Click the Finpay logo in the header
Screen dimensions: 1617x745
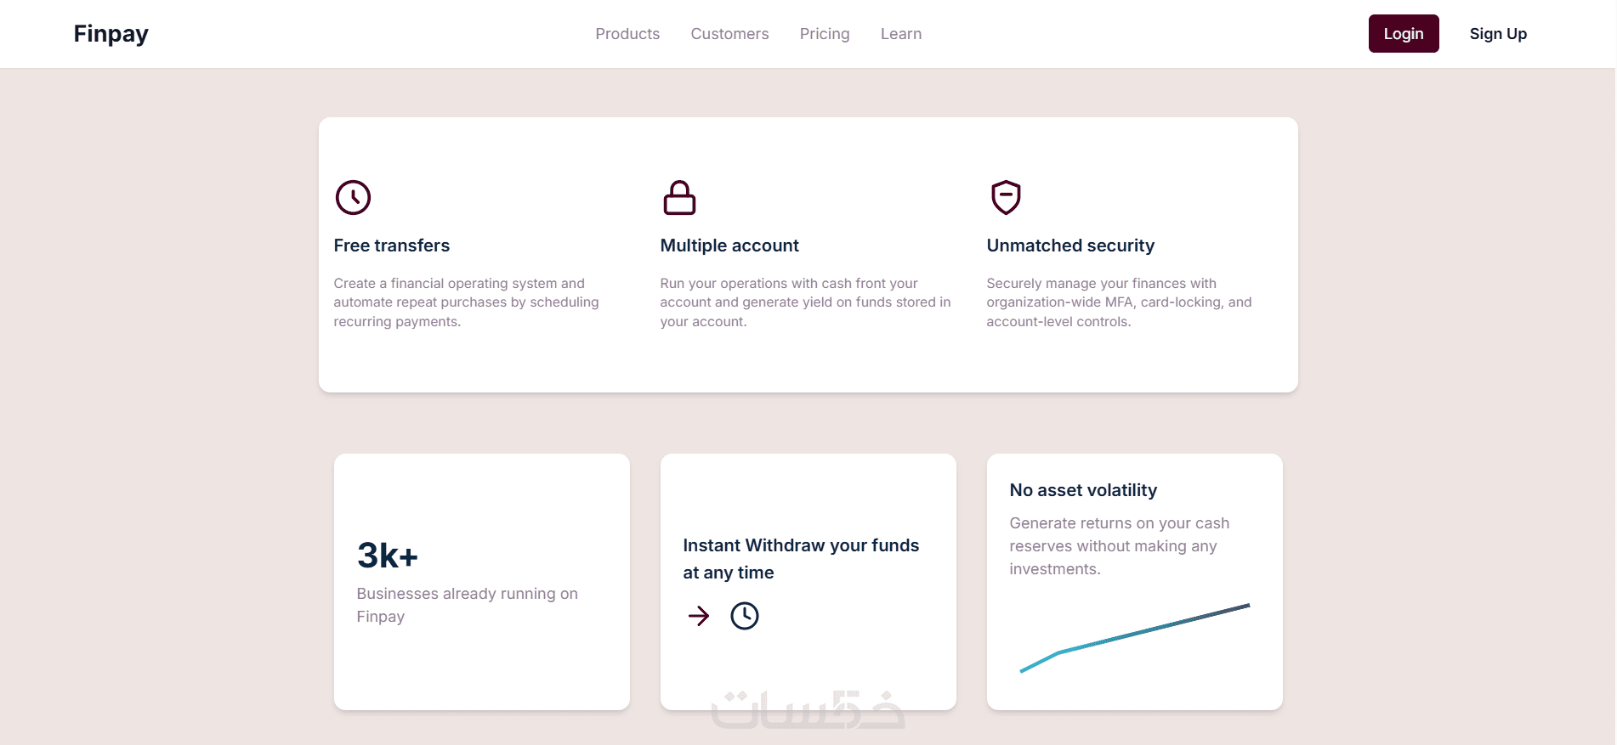click(111, 34)
